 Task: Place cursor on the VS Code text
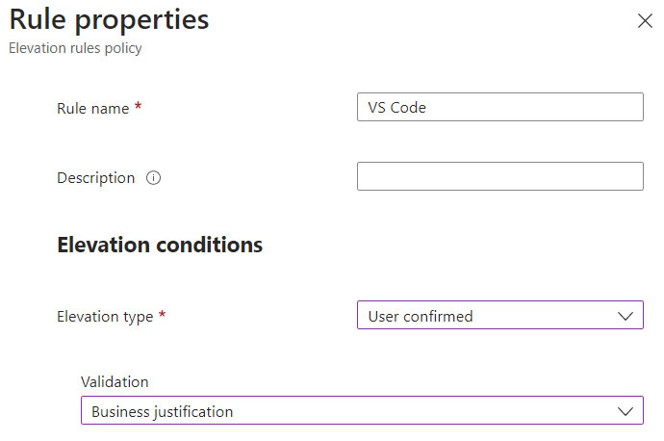[396, 107]
